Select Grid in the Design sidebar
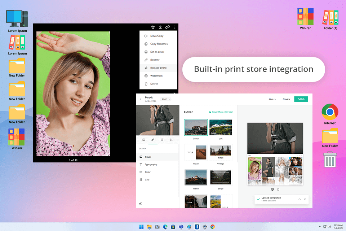346x231 pixels. [157, 179]
